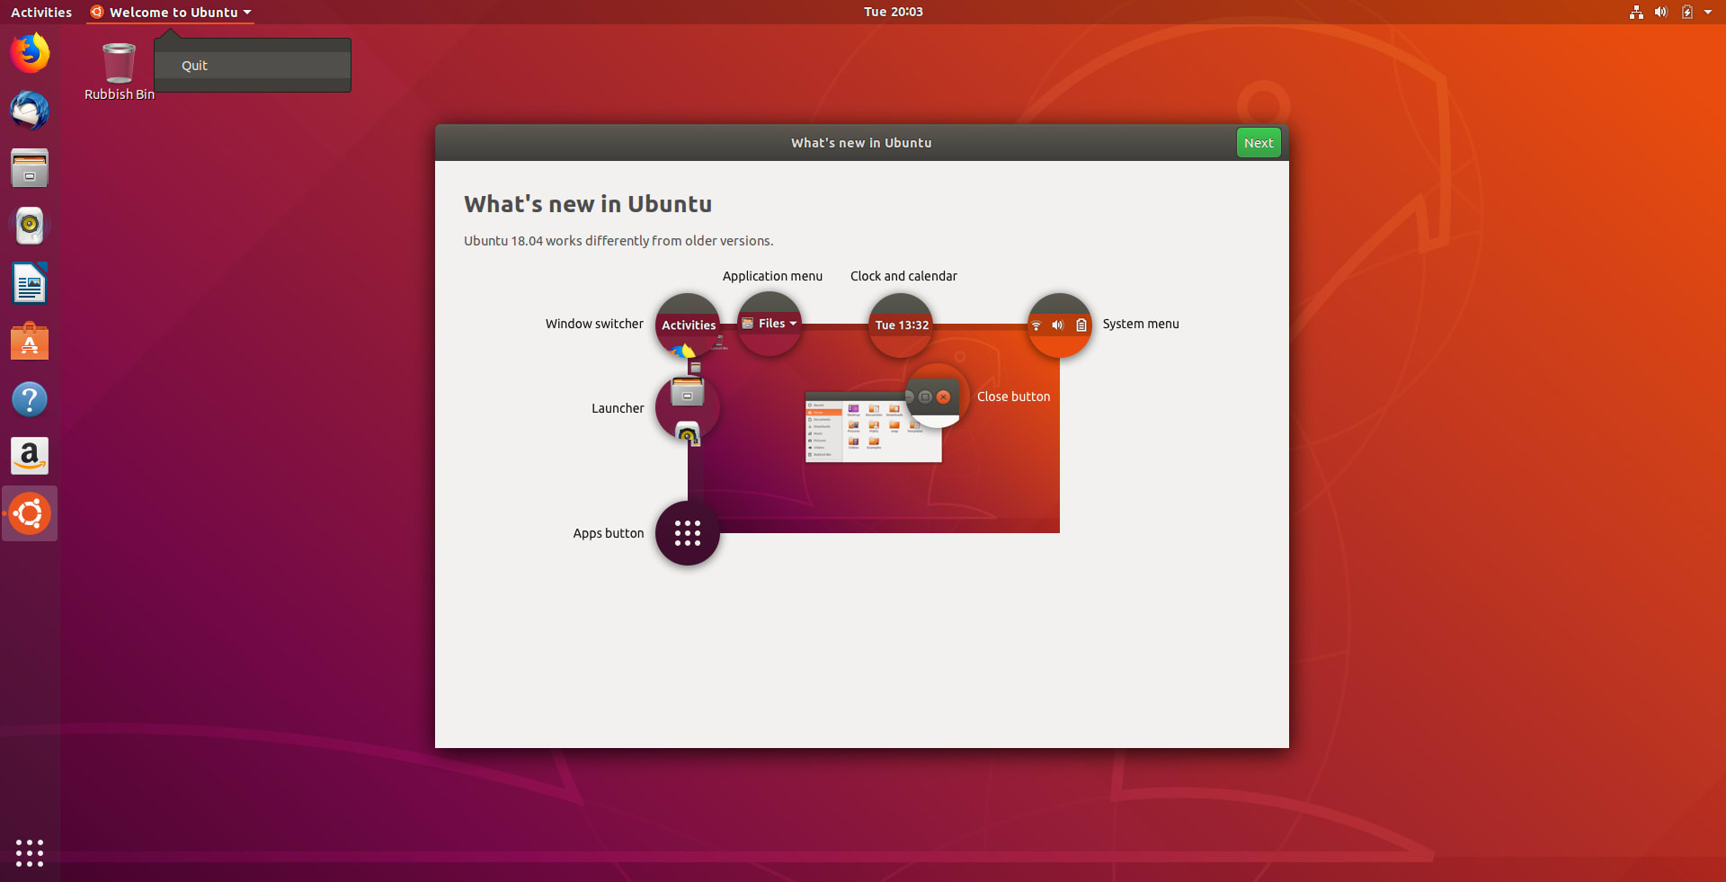The height and width of the screenshot is (882, 1726).
Task: Open the Activities overview in top bar
Action: coord(41,12)
